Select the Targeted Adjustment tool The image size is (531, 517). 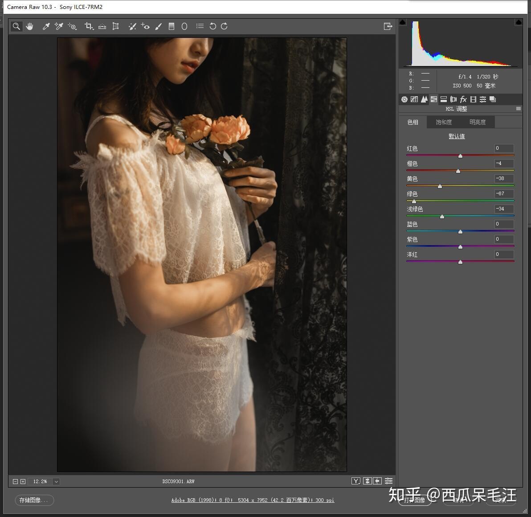tap(72, 26)
